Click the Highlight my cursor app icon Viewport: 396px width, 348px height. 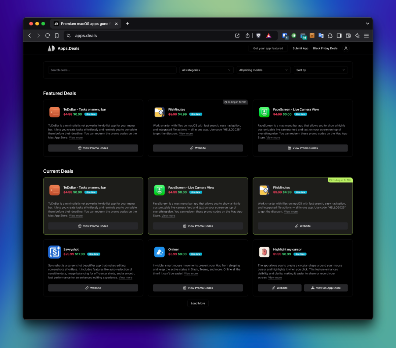pos(264,252)
